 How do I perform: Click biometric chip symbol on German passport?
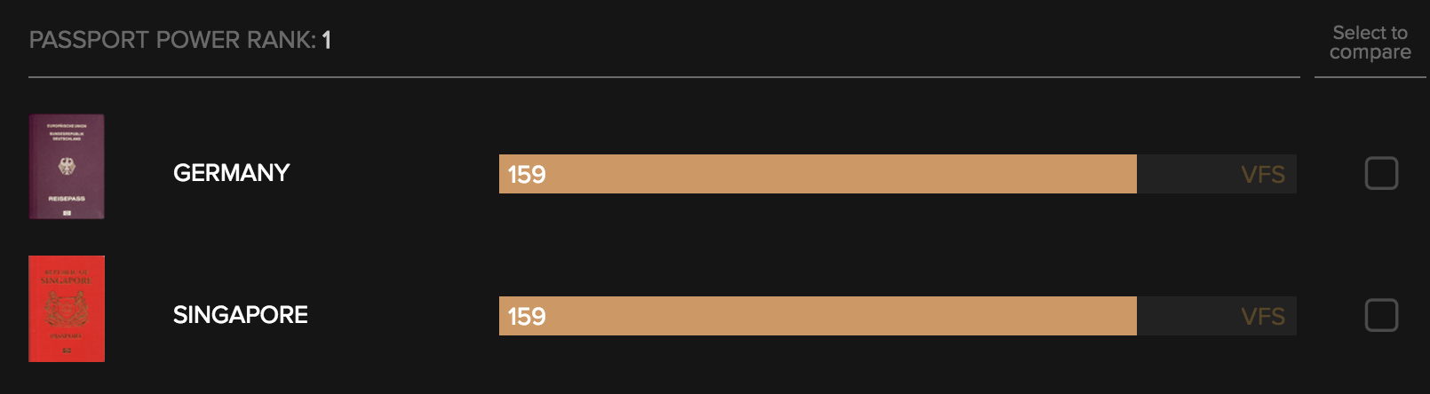click(x=67, y=213)
